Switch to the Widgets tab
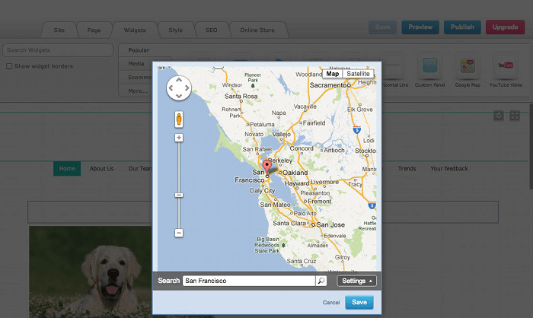 pos(135,30)
